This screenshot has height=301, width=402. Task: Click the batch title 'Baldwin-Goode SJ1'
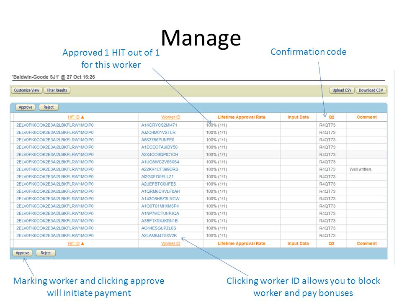[x=36, y=77]
